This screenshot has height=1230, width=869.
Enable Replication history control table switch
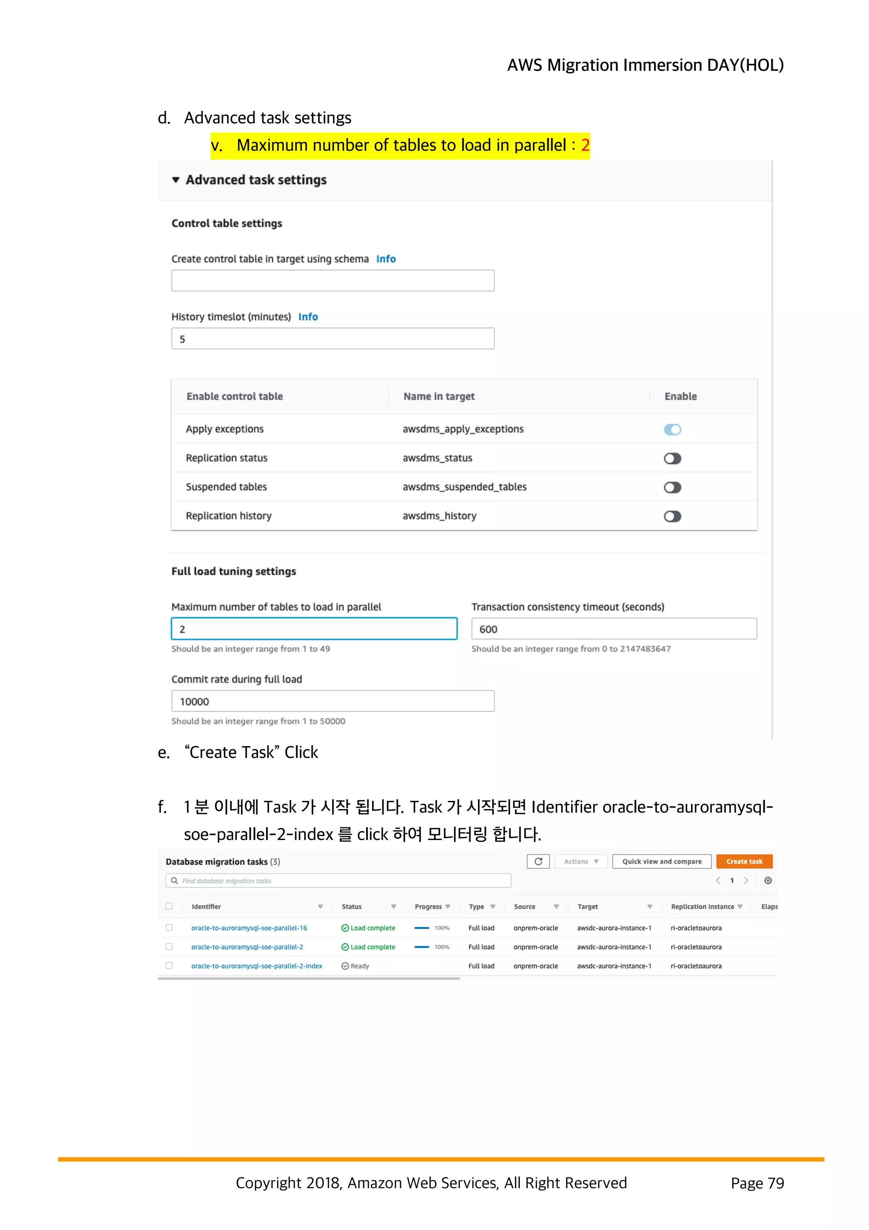[x=672, y=517]
